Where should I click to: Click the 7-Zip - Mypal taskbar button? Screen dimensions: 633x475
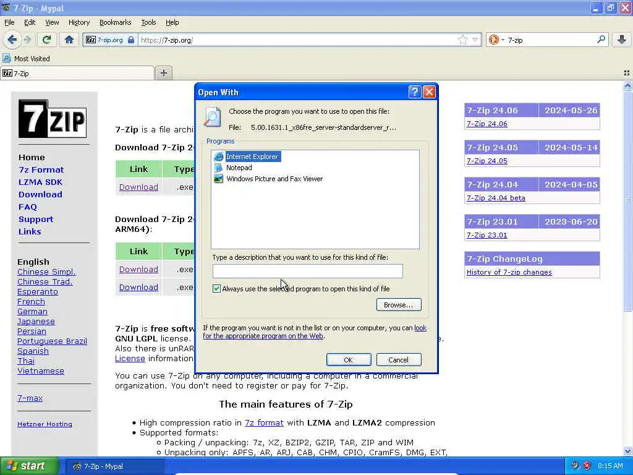[x=114, y=466]
